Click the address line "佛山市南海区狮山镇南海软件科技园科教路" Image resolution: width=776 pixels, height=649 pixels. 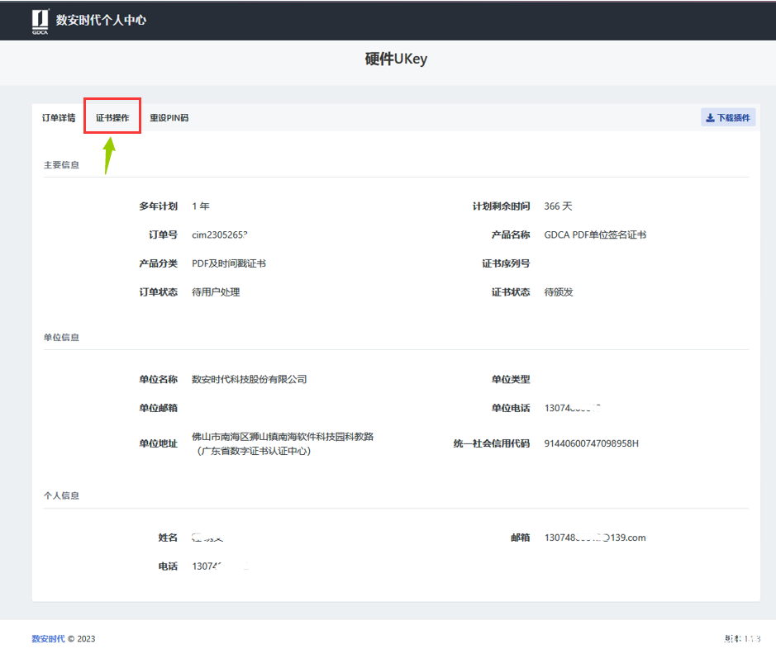pyautogui.click(x=283, y=437)
